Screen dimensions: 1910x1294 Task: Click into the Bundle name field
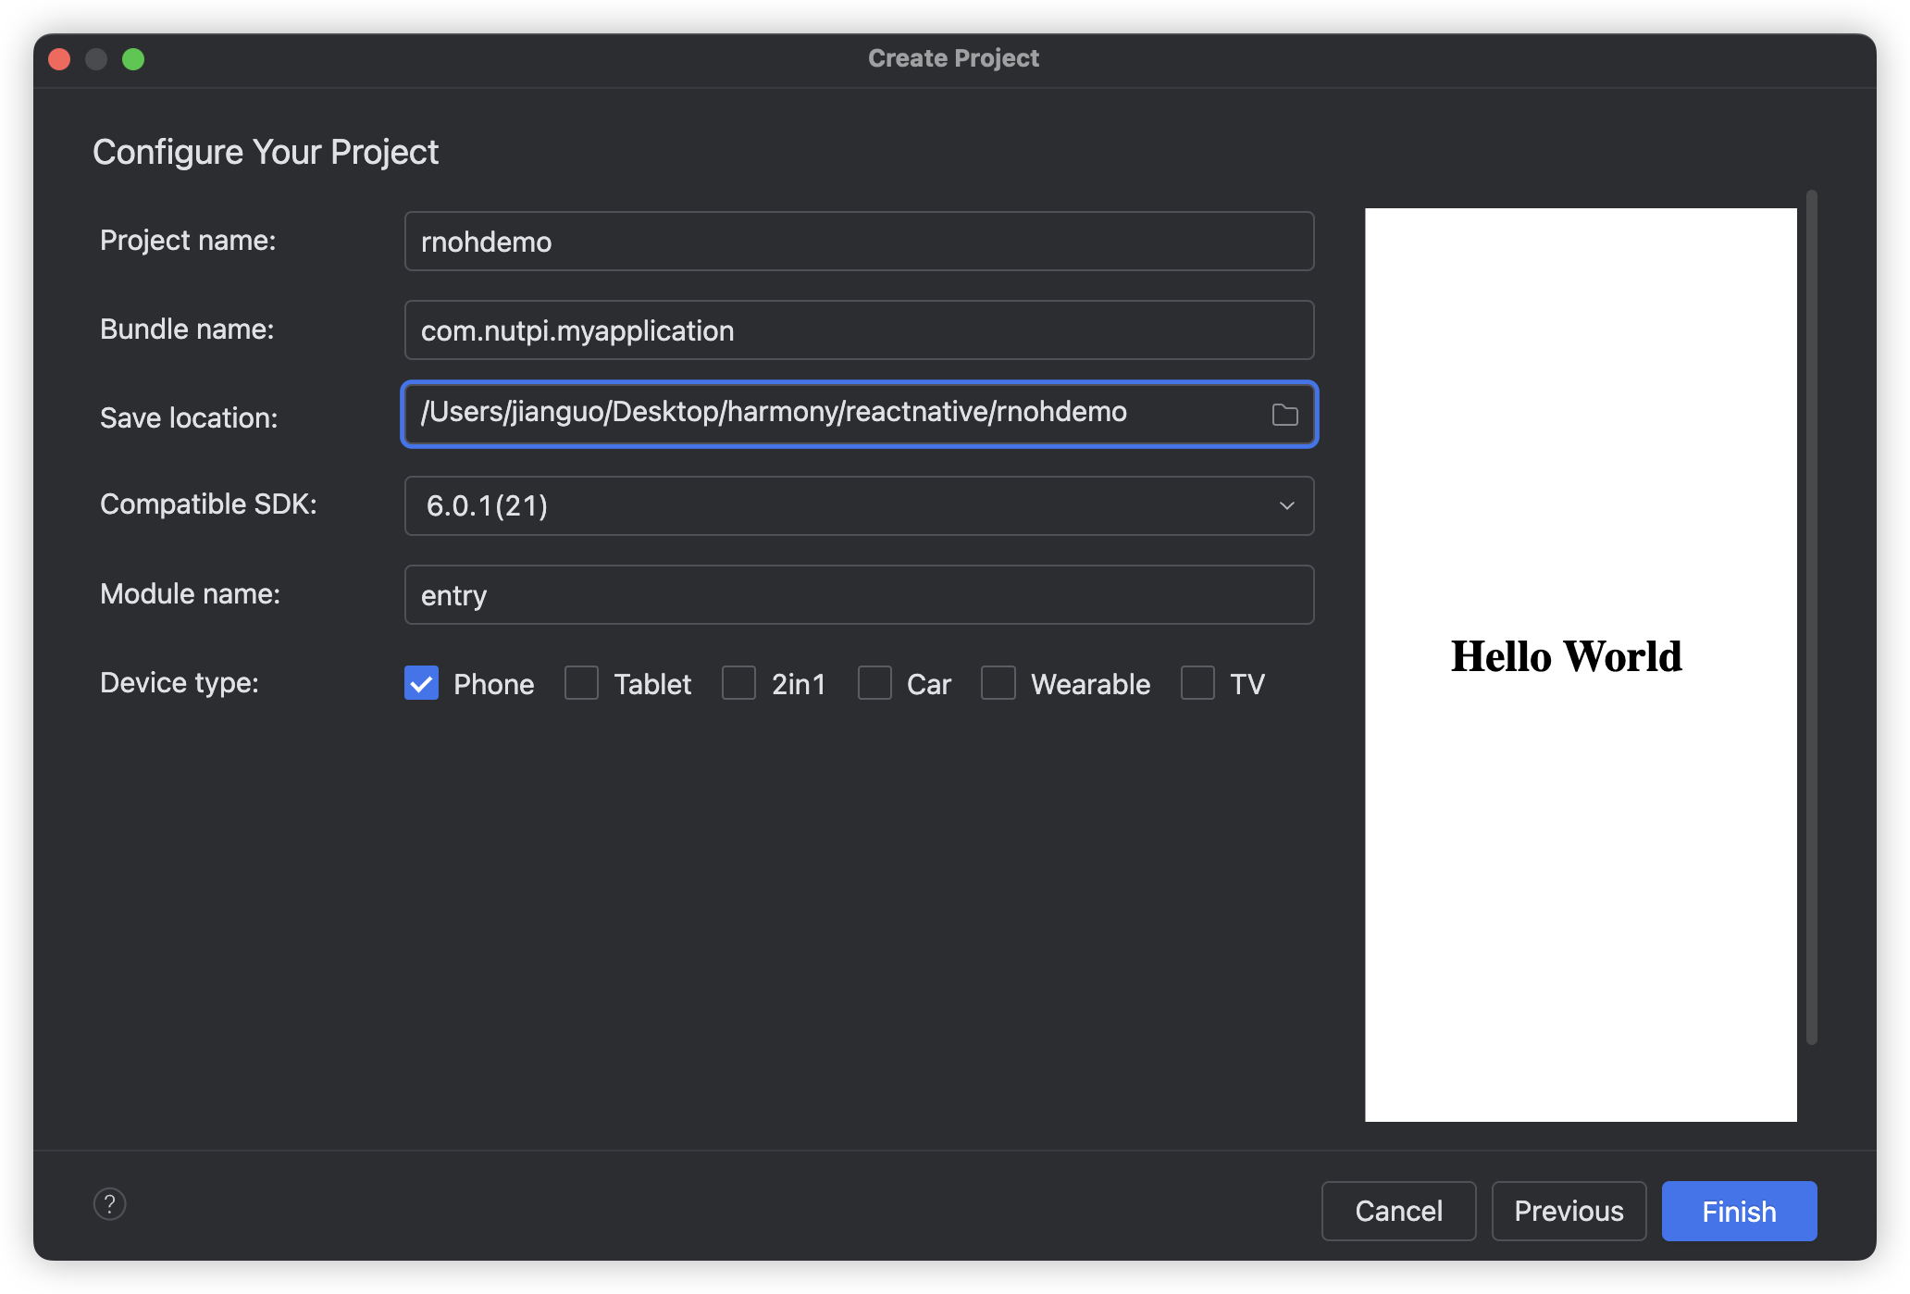(859, 330)
